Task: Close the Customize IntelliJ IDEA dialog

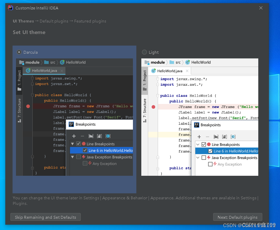Action: (261, 8)
